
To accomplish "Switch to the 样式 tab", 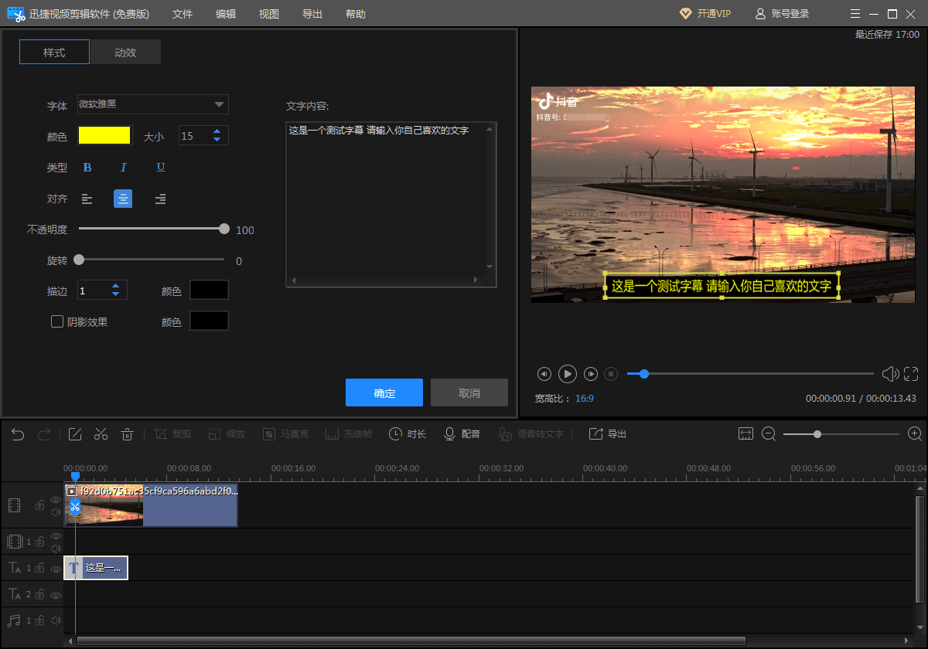I will 54,52.
